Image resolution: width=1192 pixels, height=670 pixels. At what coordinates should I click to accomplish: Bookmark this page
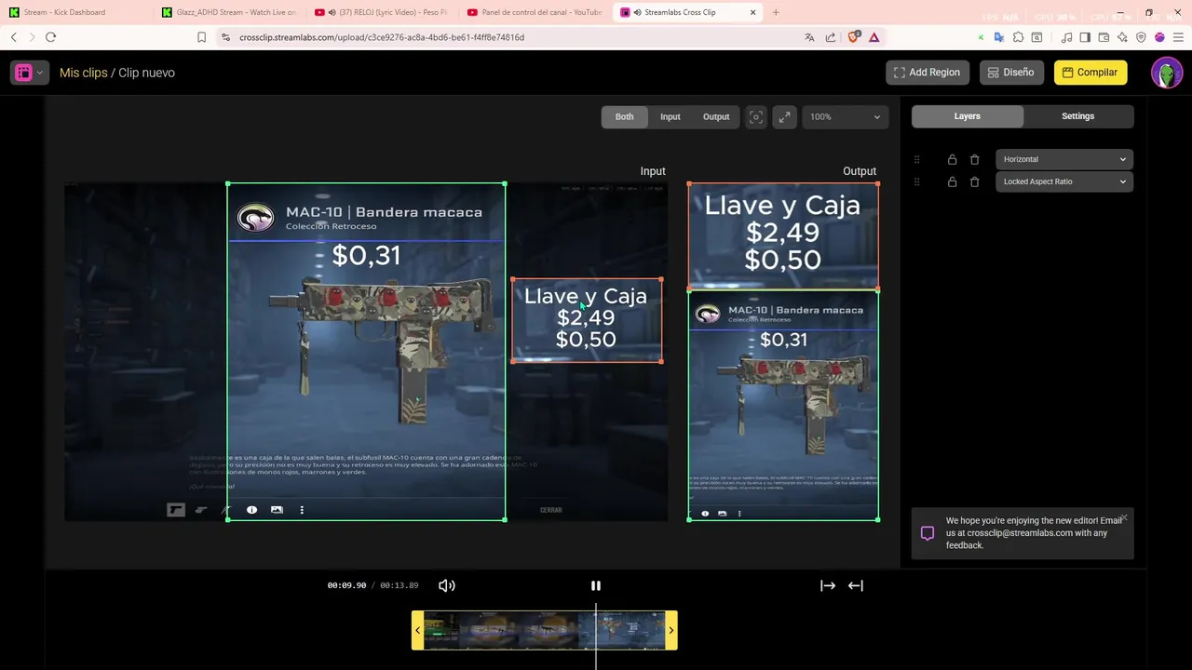coord(201,37)
